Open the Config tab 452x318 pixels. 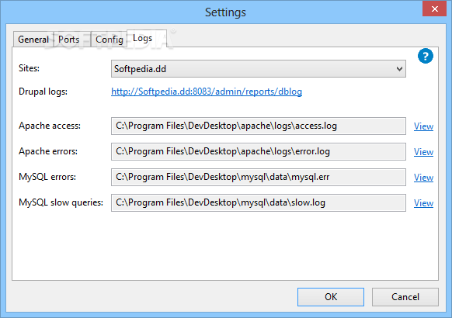coord(110,39)
